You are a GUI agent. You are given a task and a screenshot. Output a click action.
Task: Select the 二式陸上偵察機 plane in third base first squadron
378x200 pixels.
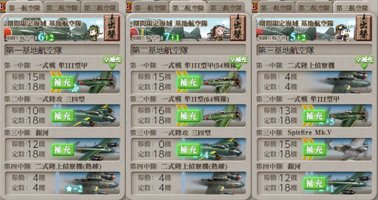pyautogui.click(x=346, y=82)
